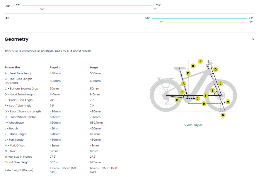Click the 420mm Regular reach value
The height and width of the screenshot is (177, 259).
click(55, 129)
